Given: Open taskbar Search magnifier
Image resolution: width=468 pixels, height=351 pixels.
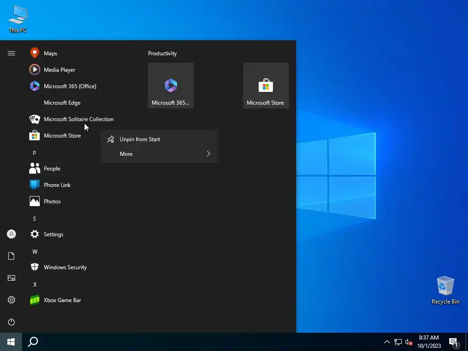Looking at the screenshot, I should coord(33,342).
